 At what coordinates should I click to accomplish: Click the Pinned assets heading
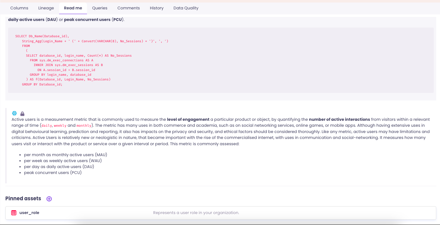coord(23,198)
